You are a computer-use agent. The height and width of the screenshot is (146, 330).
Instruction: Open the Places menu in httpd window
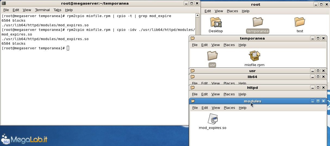click(229, 94)
